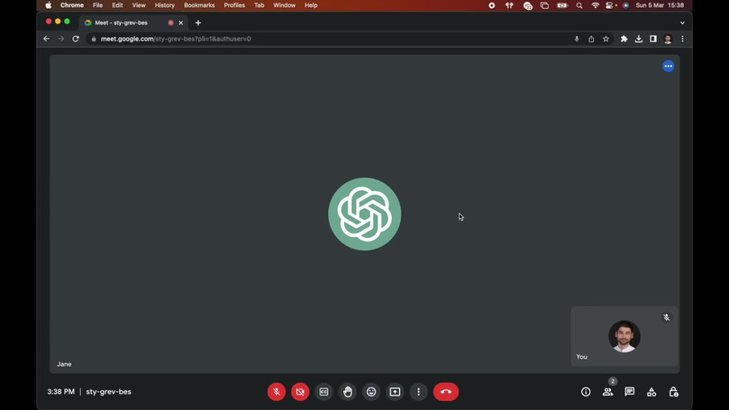The width and height of the screenshot is (729, 410).
Task: Open Chrome three-dot menu
Action: (682, 39)
